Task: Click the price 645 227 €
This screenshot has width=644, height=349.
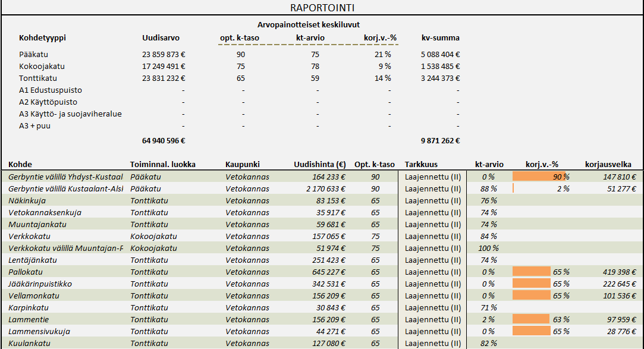Action: point(329,272)
